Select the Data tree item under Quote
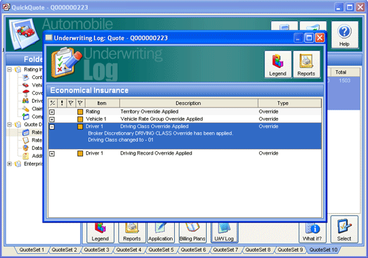 pos(32,148)
